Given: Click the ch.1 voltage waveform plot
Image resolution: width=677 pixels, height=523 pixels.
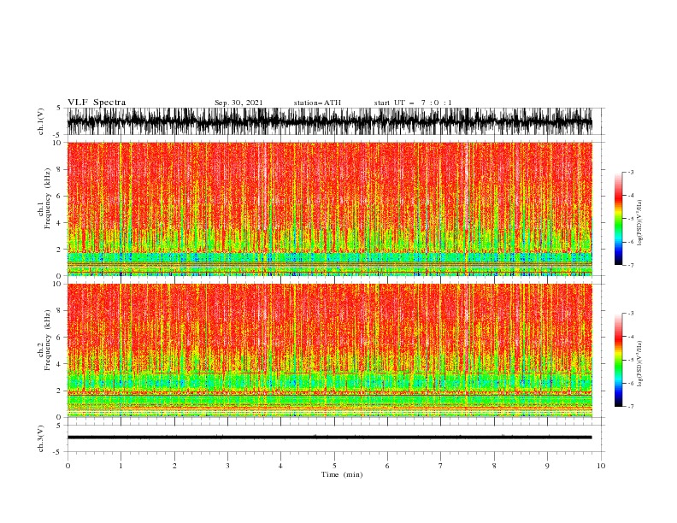Looking at the screenshot, I should [329, 121].
